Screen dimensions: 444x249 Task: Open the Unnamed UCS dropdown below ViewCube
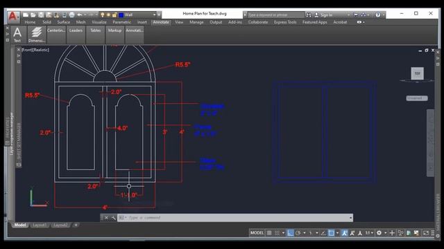tap(417, 98)
